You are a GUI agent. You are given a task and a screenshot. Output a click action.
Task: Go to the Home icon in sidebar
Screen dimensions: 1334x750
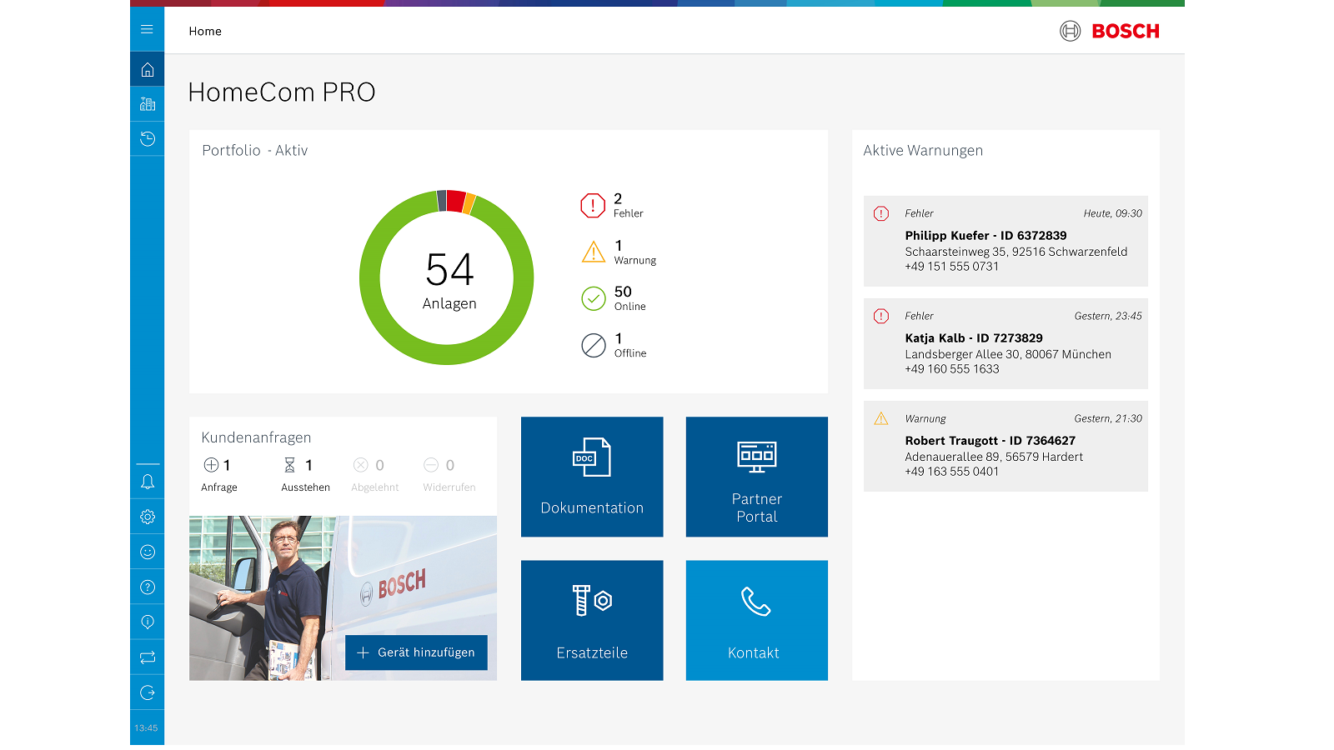pos(147,70)
